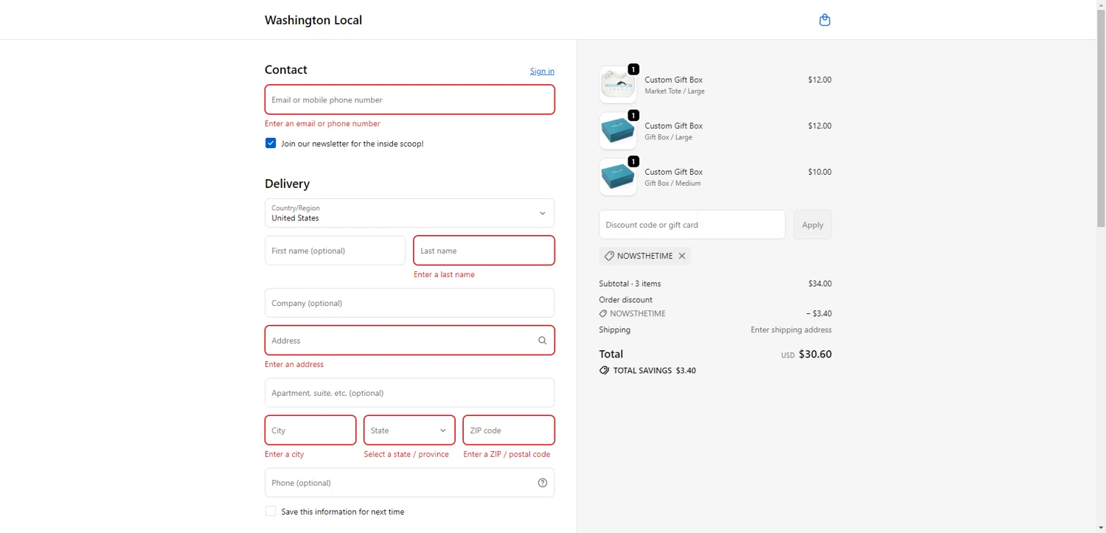Click the $30.60 total amount
The height and width of the screenshot is (533, 1106).
pyautogui.click(x=815, y=355)
